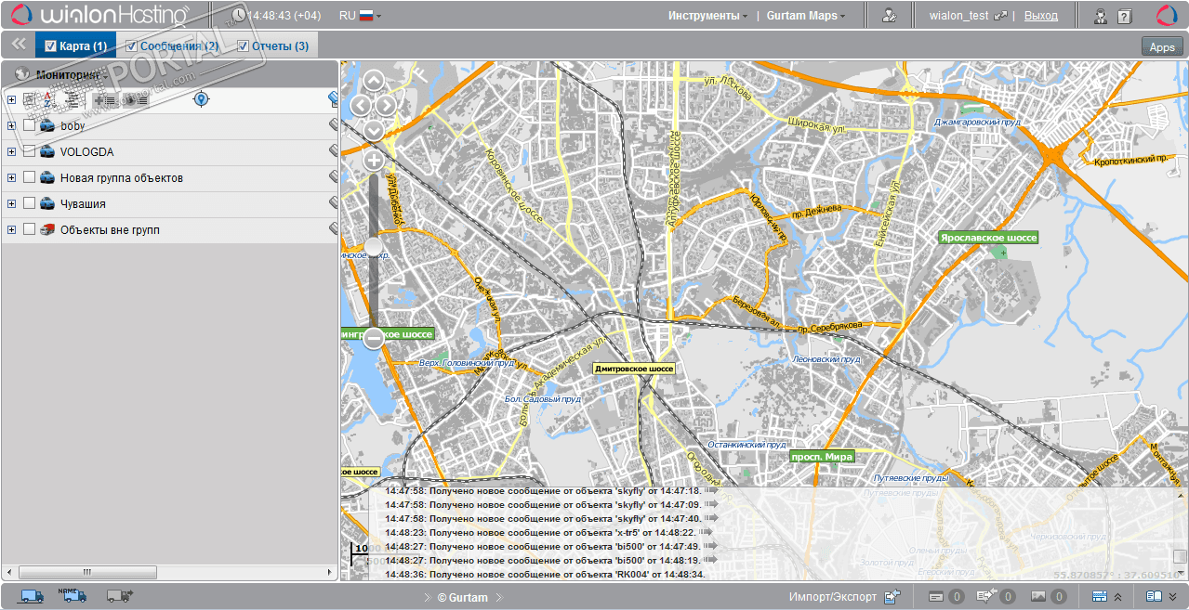1189x610 pixels.
Task: Click the Выход logout link
Action: pos(1040,16)
